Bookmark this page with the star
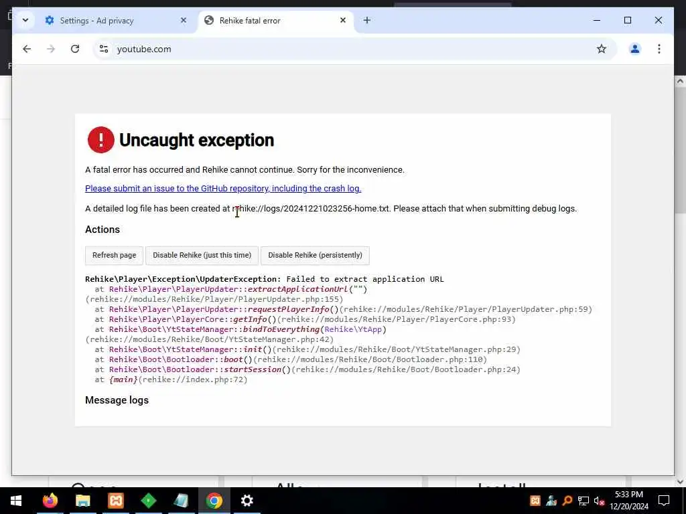The height and width of the screenshot is (514, 686). (602, 49)
